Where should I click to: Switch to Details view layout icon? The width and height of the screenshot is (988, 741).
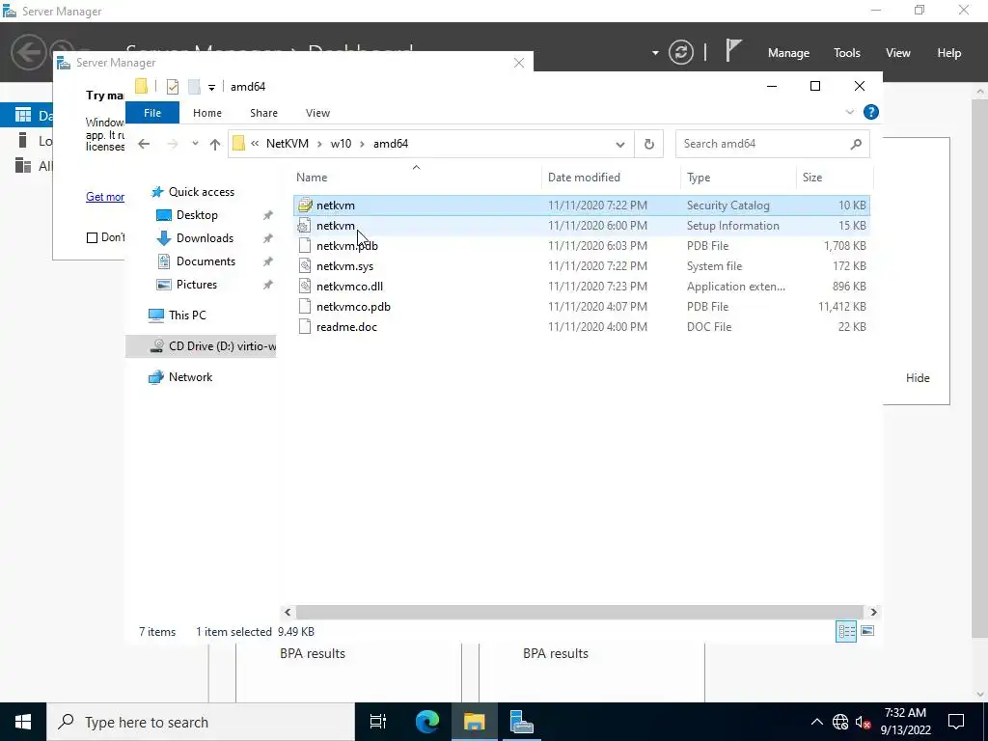(845, 631)
